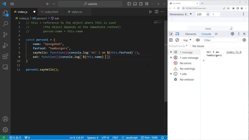Switch to the style.css tab
Image resolution: width=249 pixels, height=140 pixels.
[77, 12]
